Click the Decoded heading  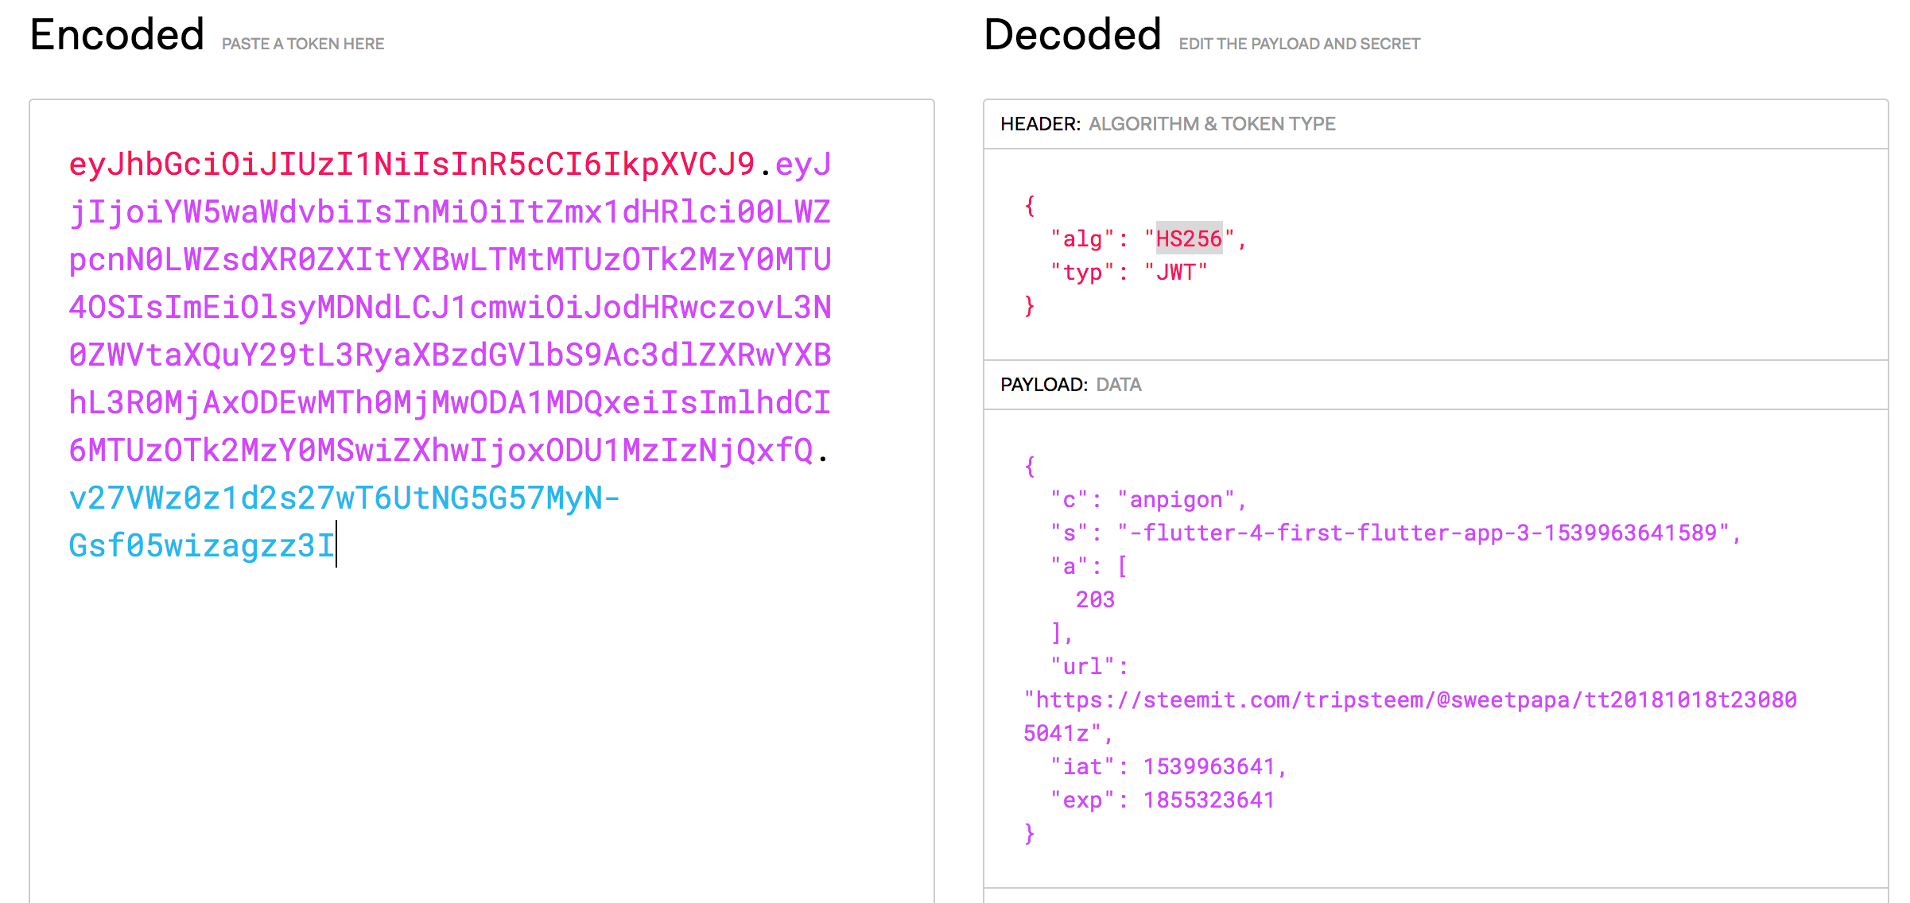1072,36
